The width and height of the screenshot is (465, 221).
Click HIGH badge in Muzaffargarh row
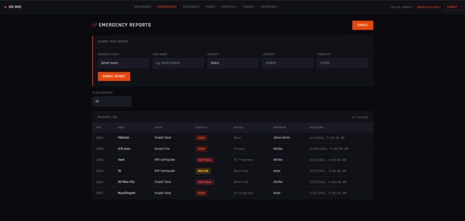(201, 193)
